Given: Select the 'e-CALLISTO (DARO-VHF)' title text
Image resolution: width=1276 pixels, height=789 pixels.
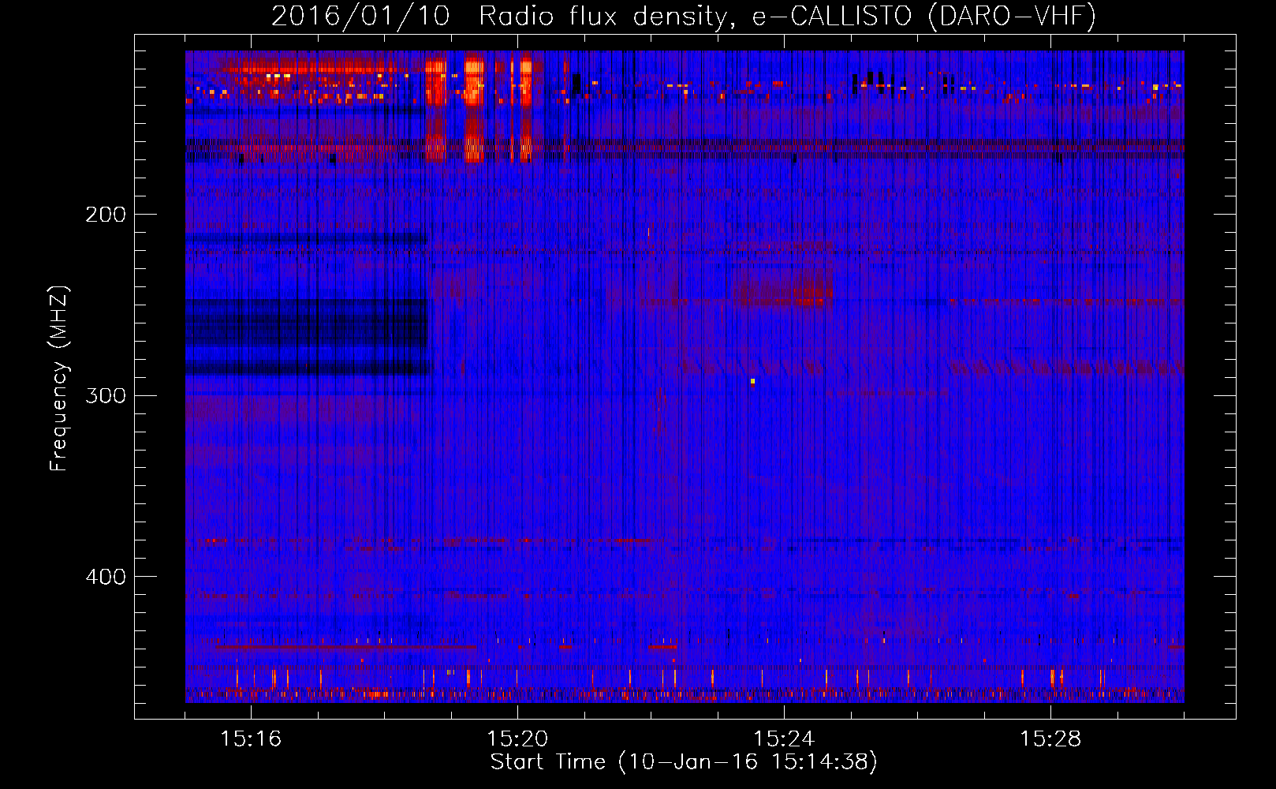Looking at the screenshot, I should tap(924, 16).
